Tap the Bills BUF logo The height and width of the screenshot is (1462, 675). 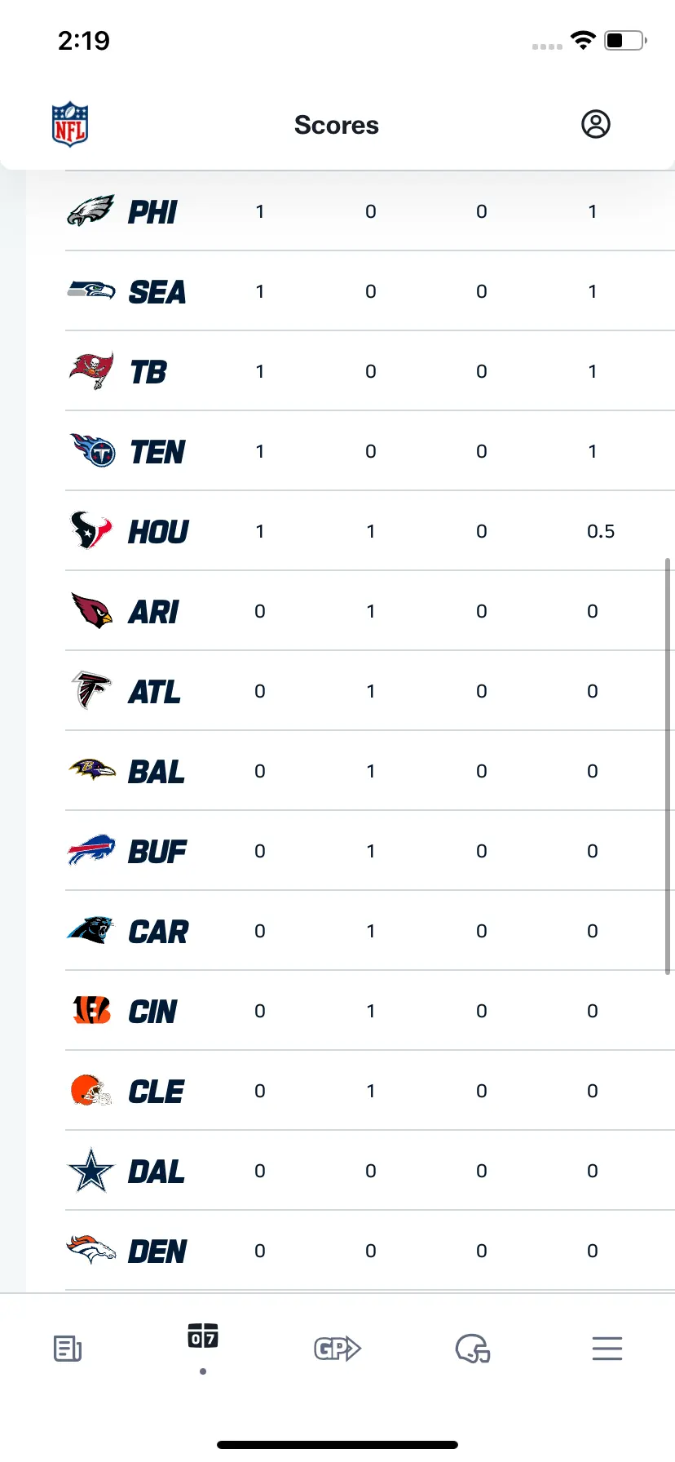pyautogui.click(x=91, y=850)
